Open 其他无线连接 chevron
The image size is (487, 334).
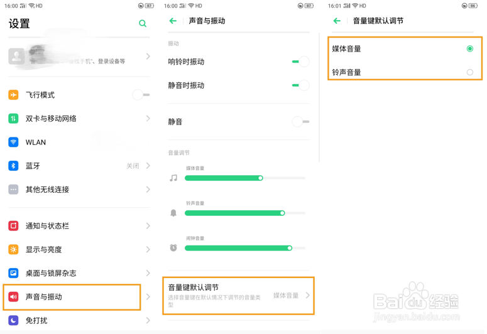pyautogui.click(x=148, y=190)
